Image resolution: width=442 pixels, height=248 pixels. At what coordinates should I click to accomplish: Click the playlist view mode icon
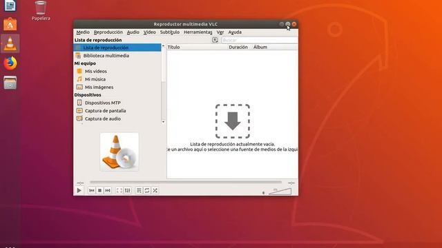click(x=215, y=40)
